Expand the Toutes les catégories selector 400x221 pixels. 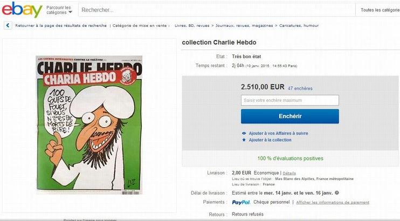click(380, 10)
